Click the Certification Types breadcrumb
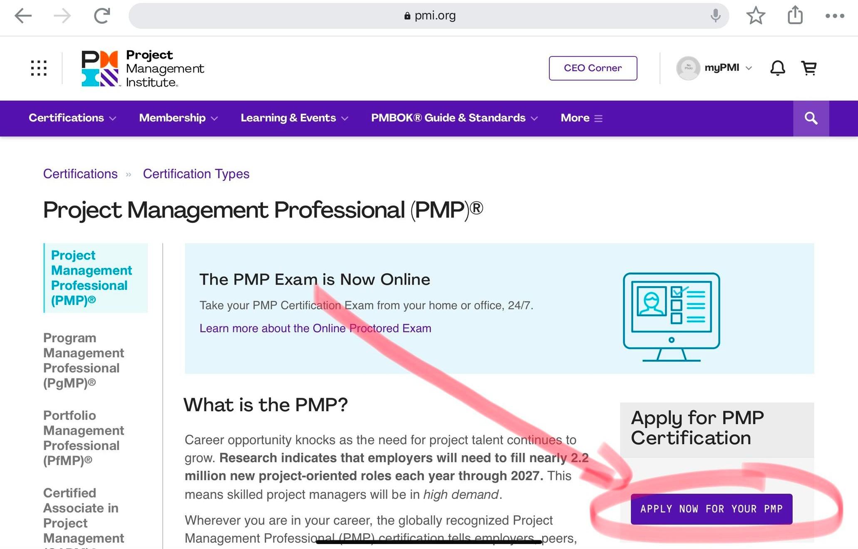This screenshot has height=549, width=858. [196, 174]
